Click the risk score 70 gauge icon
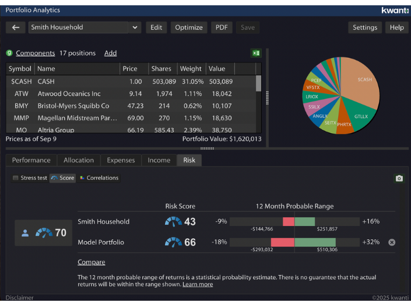This screenshot has width=411, height=306. click(44, 232)
